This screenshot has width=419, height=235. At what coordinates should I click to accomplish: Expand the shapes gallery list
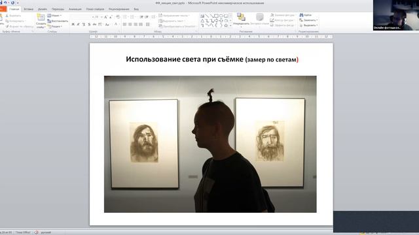pyautogui.click(x=230, y=25)
